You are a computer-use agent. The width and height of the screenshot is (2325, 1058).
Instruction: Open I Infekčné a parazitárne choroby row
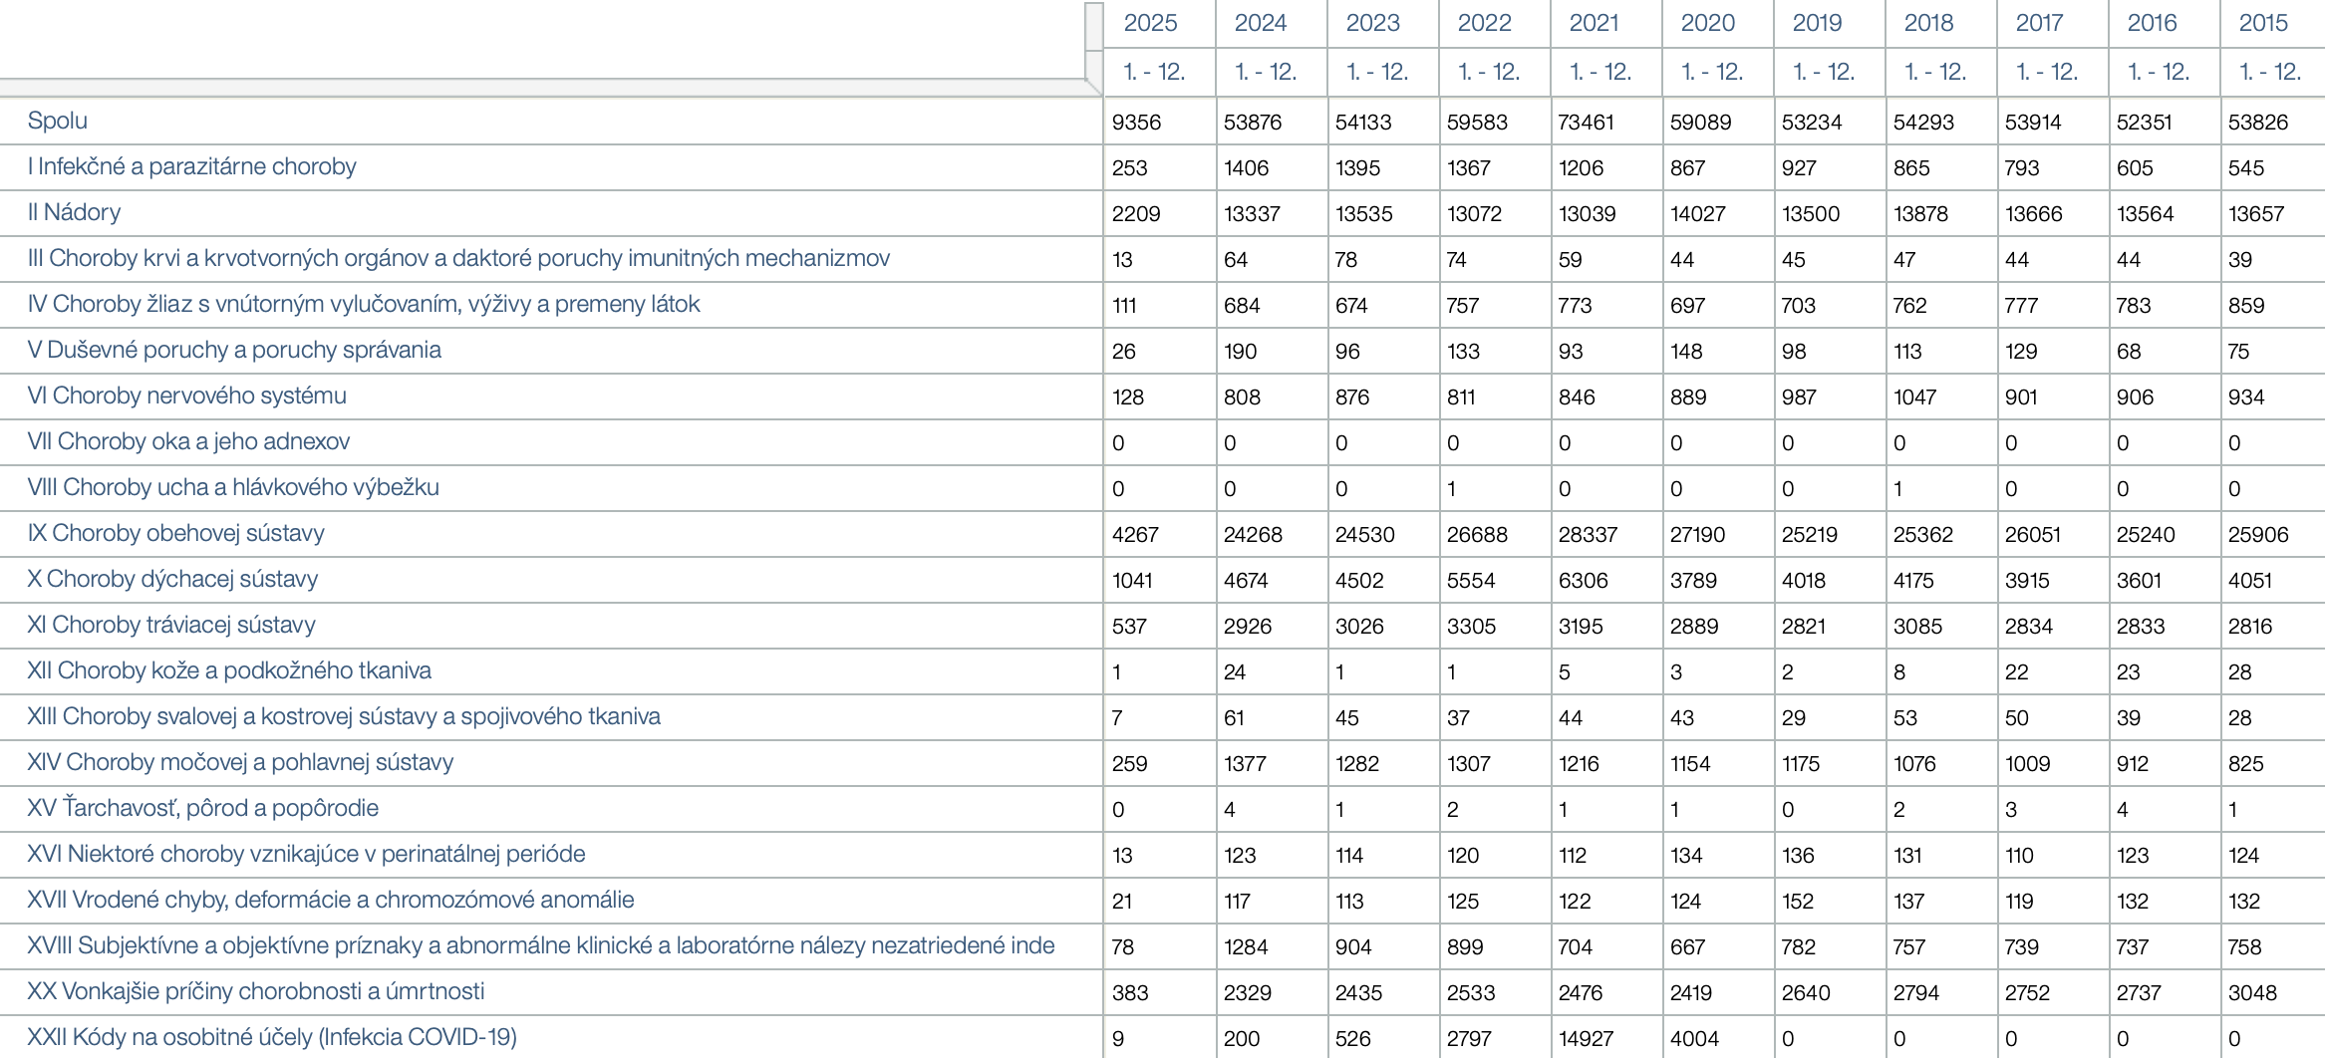click(191, 166)
